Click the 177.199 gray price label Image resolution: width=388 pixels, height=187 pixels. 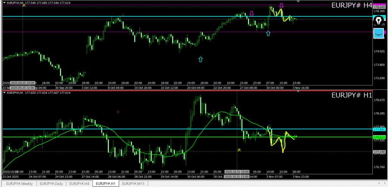click(x=379, y=152)
